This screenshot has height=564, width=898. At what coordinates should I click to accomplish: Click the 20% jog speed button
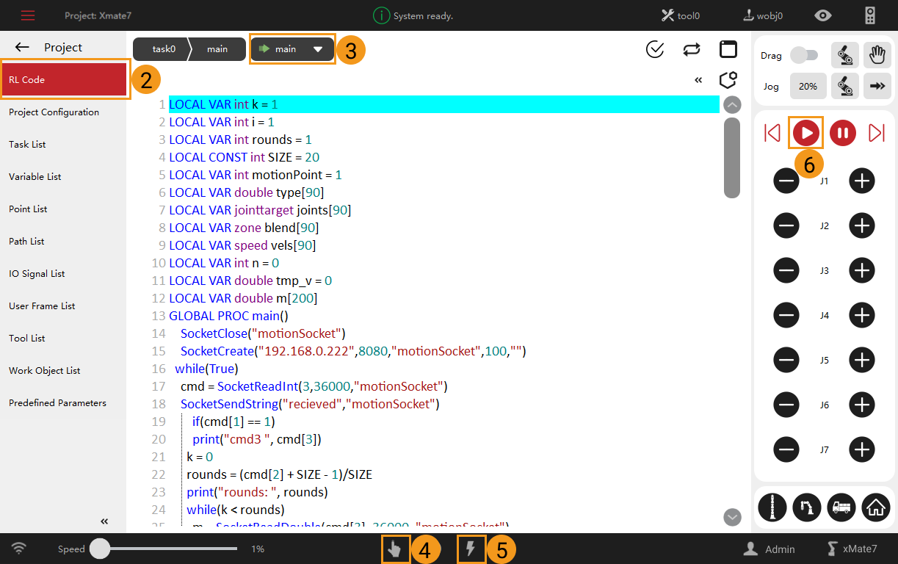808,86
